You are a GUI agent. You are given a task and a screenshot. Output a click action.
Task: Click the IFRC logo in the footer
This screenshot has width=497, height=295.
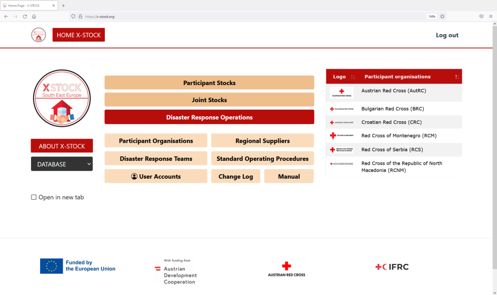tap(392, 267)
